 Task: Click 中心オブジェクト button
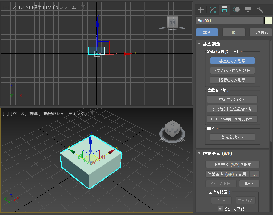(x=232, y=99)
